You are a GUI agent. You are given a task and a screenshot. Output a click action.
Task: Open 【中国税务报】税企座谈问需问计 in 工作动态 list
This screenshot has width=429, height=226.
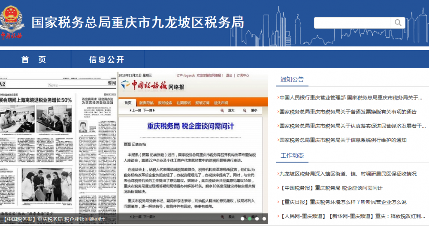330,188
